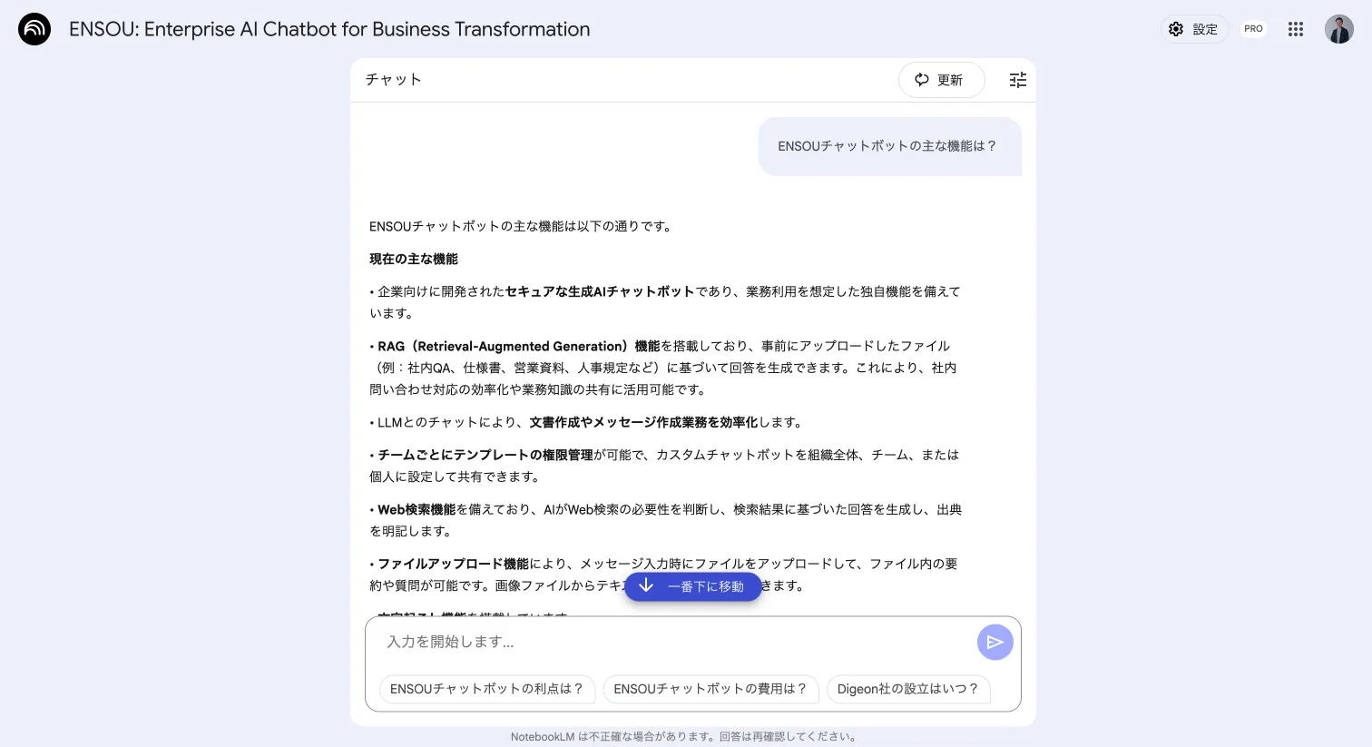
Task: Click the bold text セキュアな生成AIチャットボット
Action: [x=600, y=291]
